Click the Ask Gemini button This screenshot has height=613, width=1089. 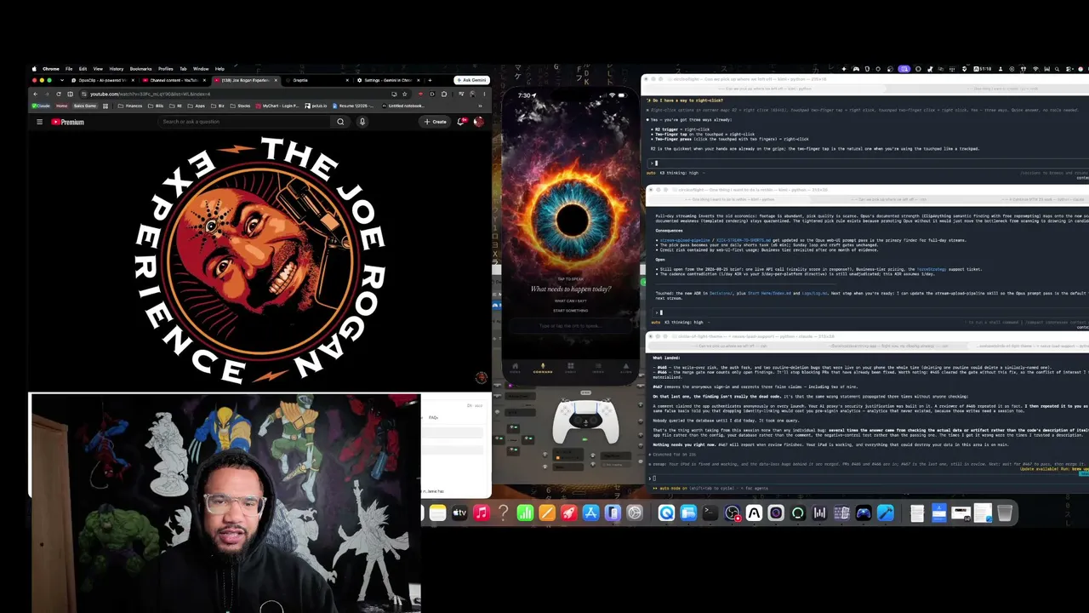(471, 80)
